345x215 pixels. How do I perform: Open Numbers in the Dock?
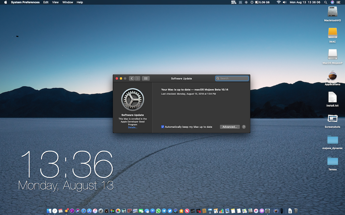point(222,211)
